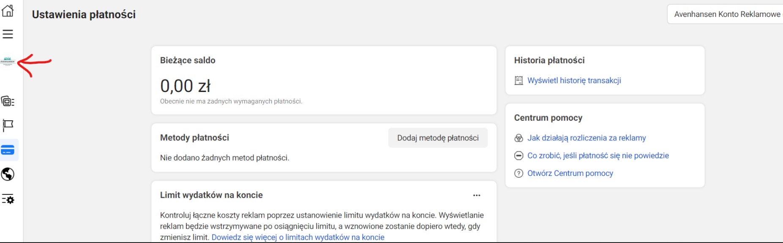Click the Otwórz Centrum pomocy link
This screenshot has width=783, height=243.
[570, 173]
